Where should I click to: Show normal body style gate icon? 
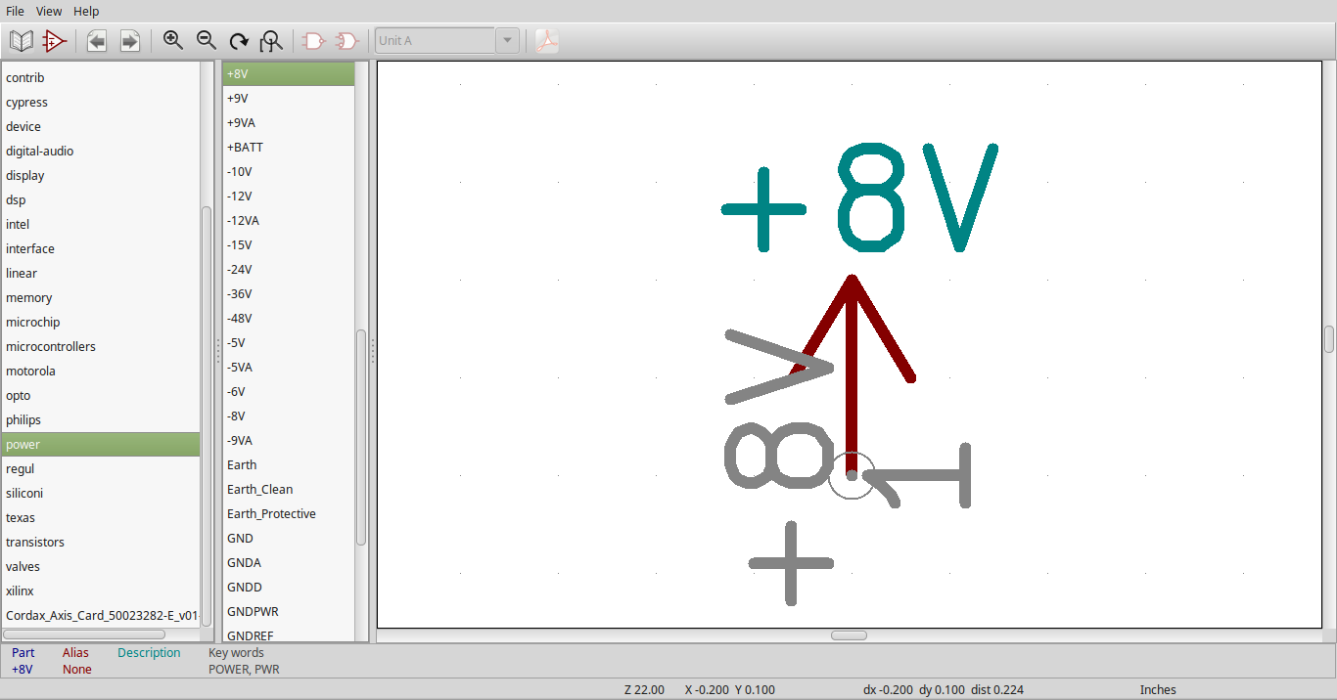314,41
